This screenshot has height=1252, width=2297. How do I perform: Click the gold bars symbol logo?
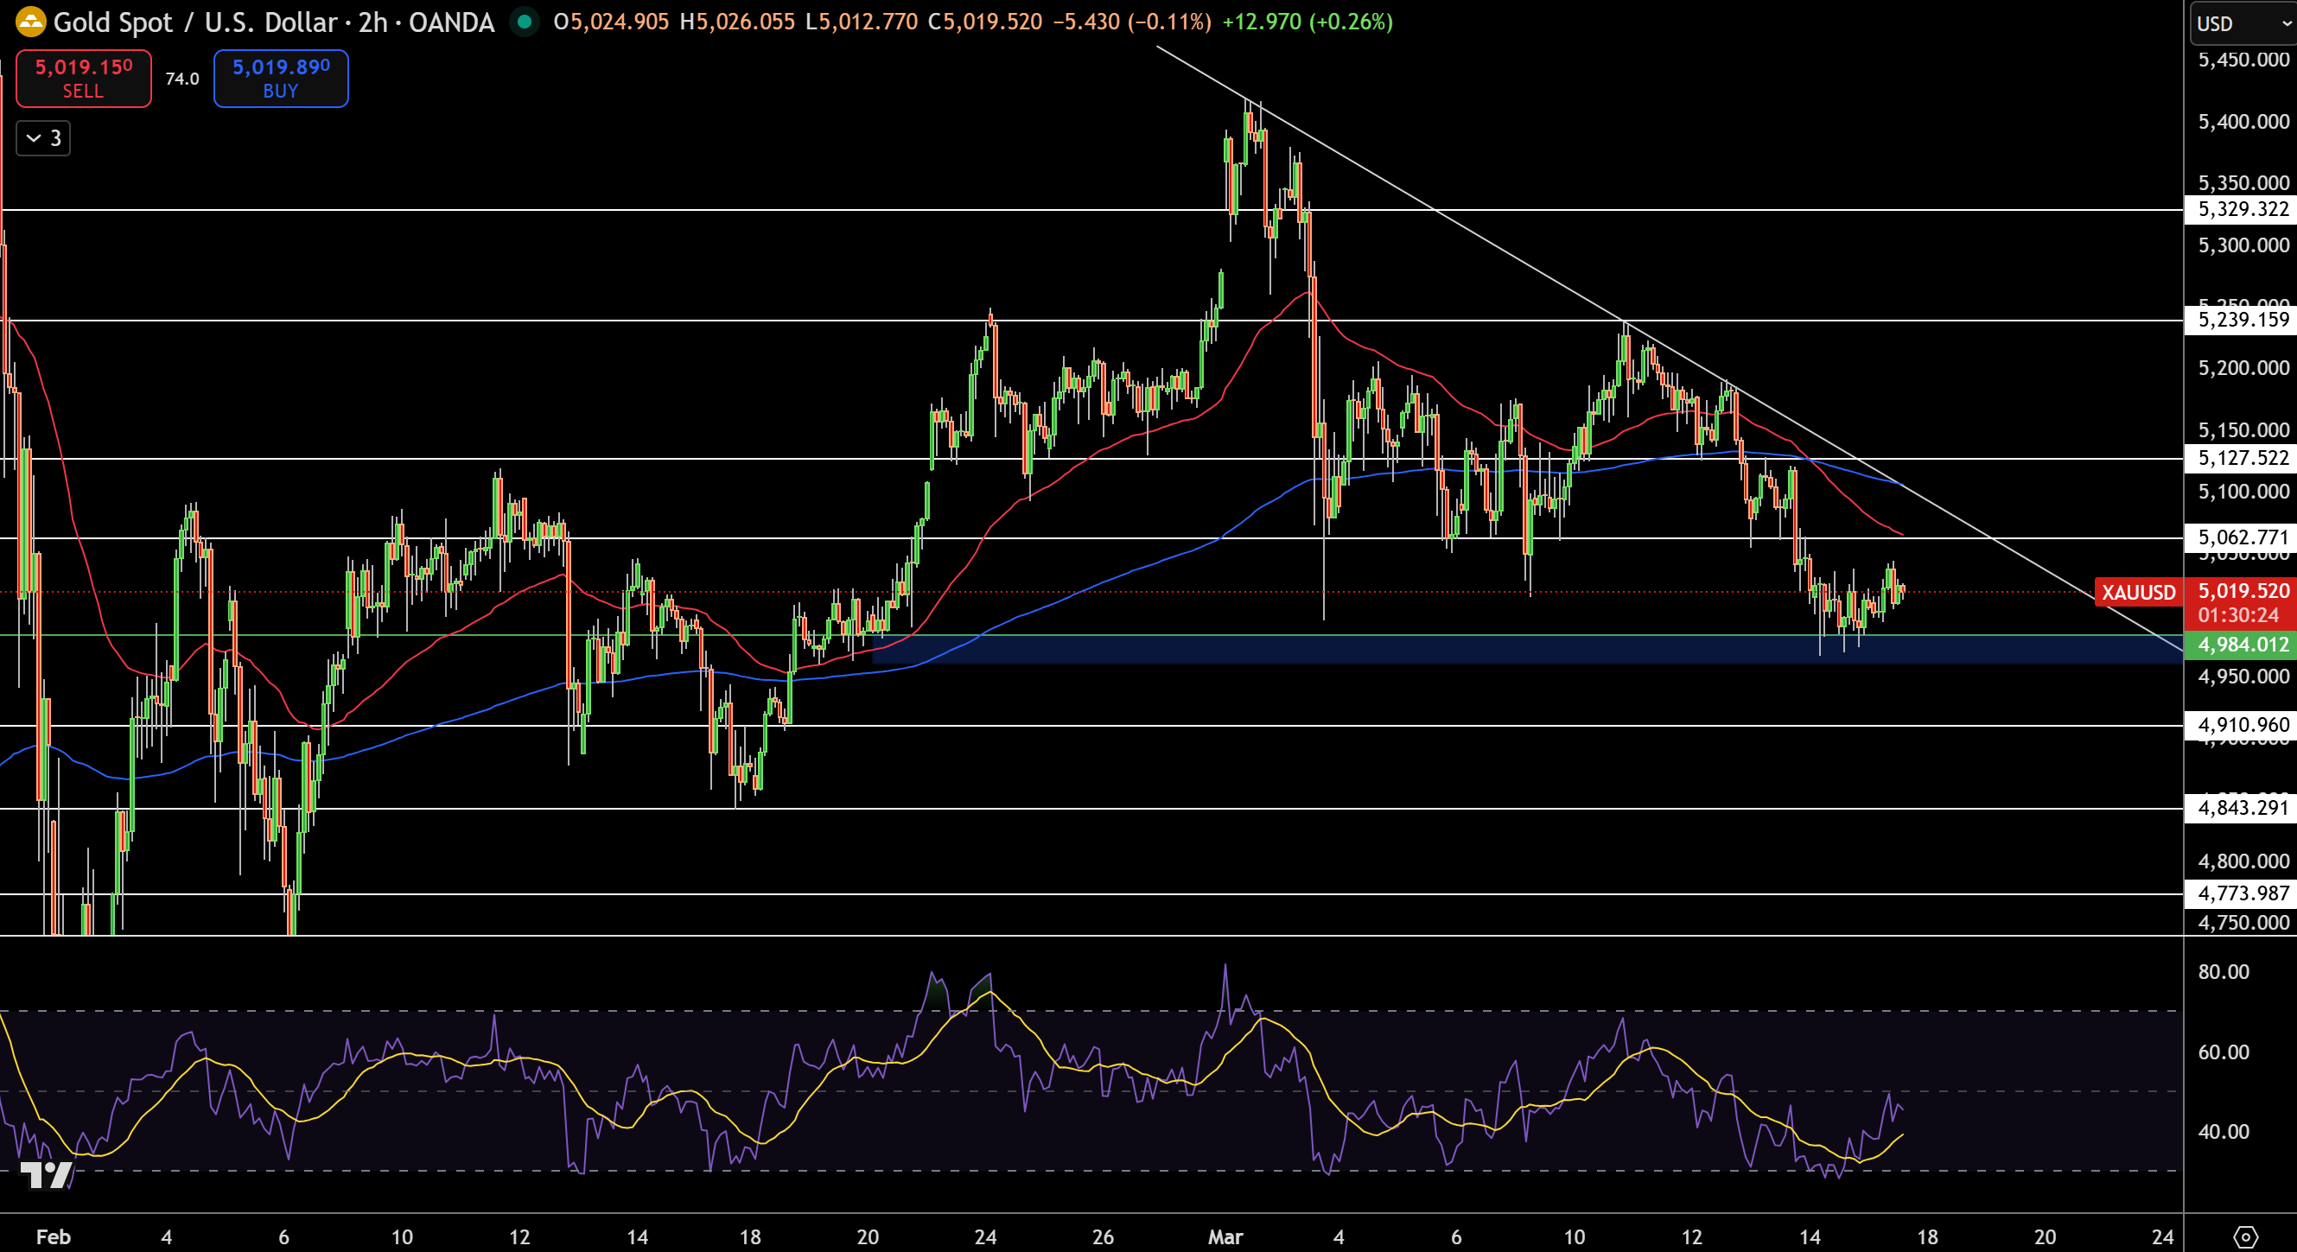tap(30, 22)
